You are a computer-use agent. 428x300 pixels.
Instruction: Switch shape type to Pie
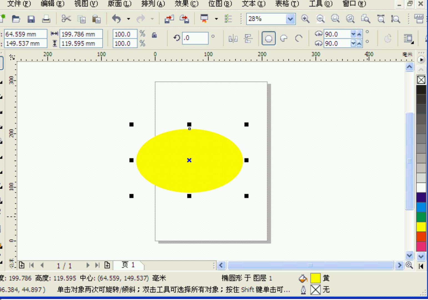coord(284,39)
